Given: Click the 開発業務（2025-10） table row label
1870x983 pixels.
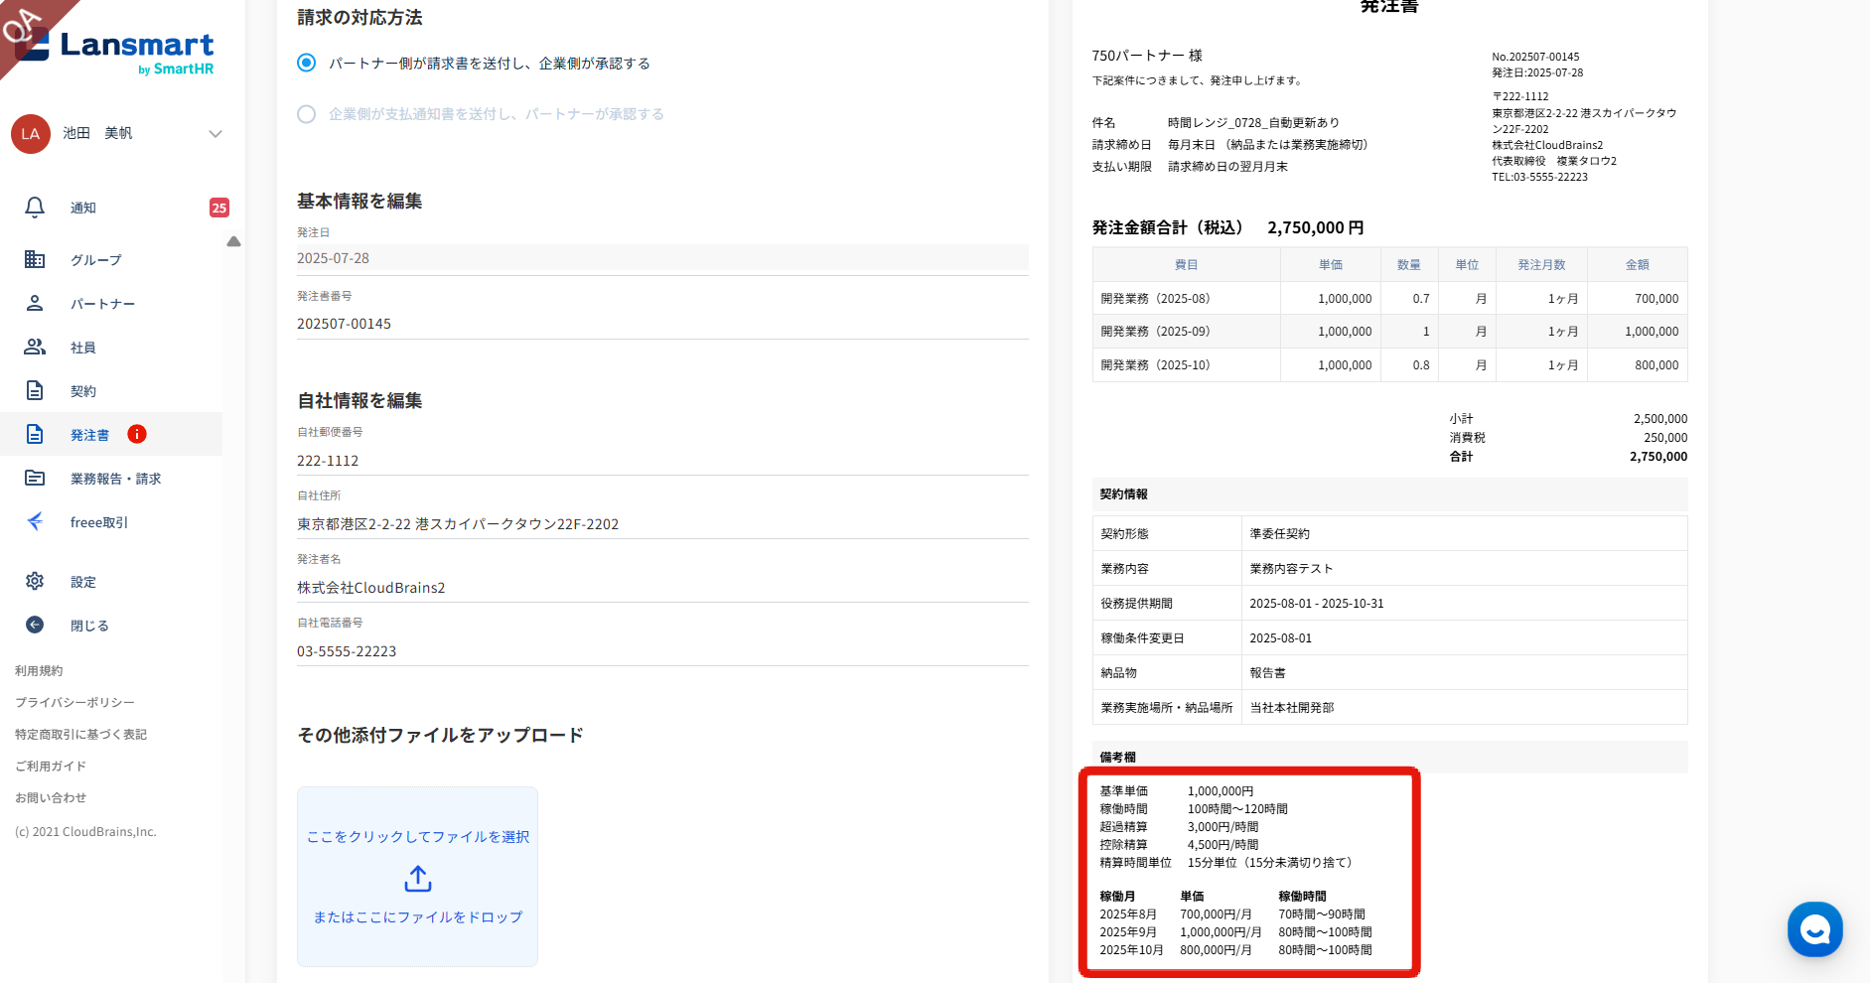Looking at the screenshot, I should click(1155, 365).
